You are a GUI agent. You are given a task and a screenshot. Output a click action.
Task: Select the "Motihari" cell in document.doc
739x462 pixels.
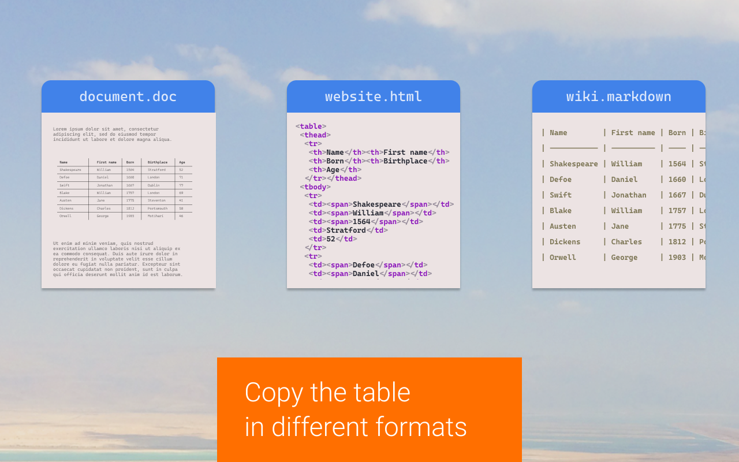[x=156, y=216]
